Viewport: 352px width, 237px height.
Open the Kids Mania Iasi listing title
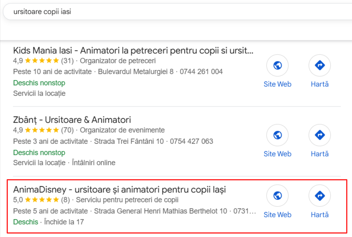[x=133, y=51]
